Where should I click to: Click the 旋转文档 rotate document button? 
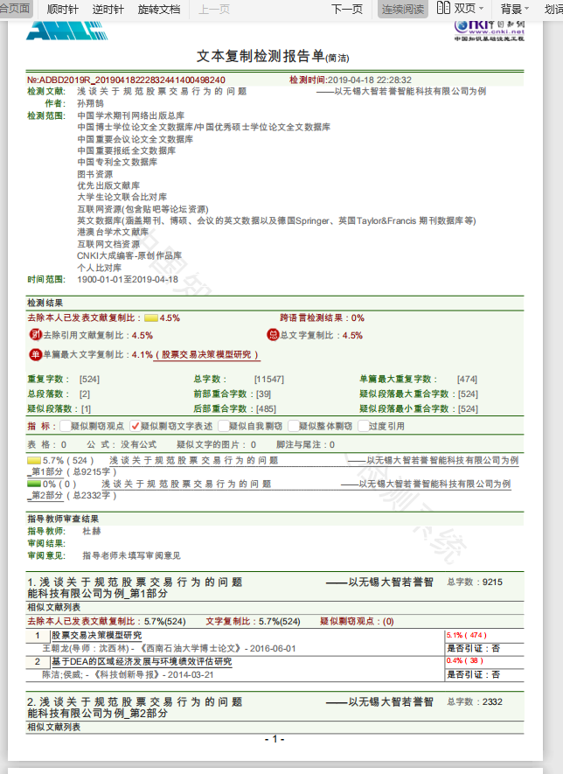coord(159,9)
